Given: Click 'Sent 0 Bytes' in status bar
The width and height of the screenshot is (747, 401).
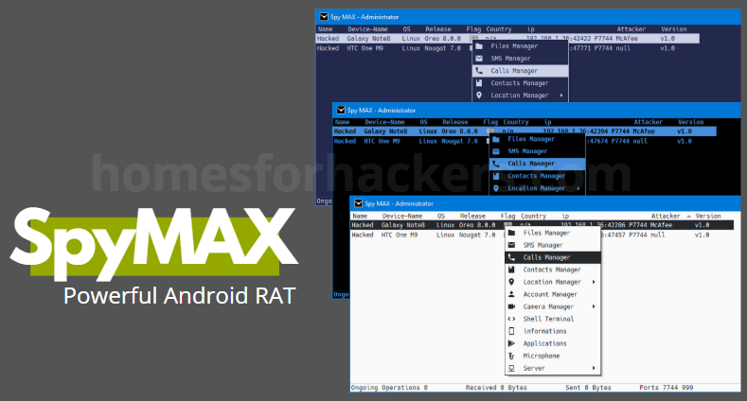Looking at the screenshot, I should coord(588,388).
